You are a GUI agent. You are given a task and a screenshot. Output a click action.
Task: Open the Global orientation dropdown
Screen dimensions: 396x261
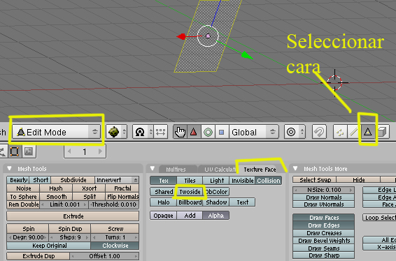point(253,132)
